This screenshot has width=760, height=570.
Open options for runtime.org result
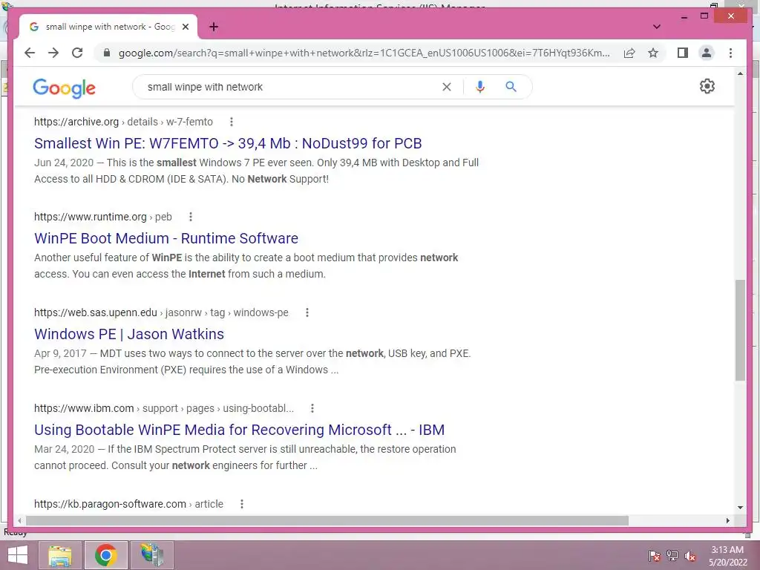(191, 217)
